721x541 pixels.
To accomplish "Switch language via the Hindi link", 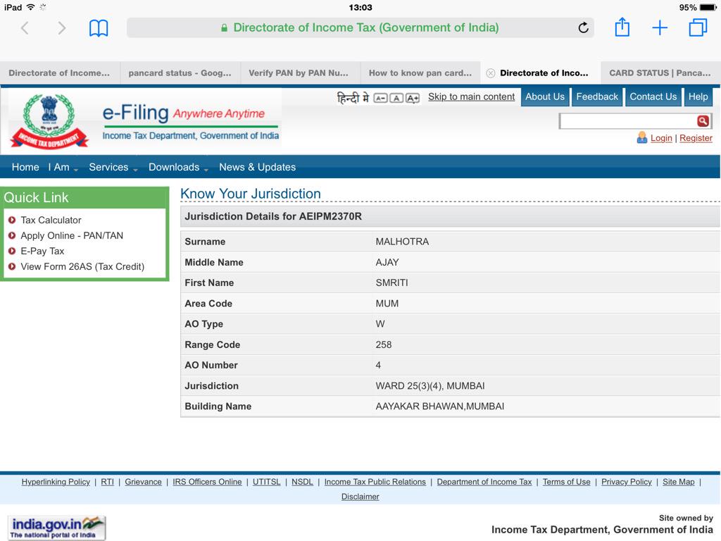I will click(x=353, y=97).
